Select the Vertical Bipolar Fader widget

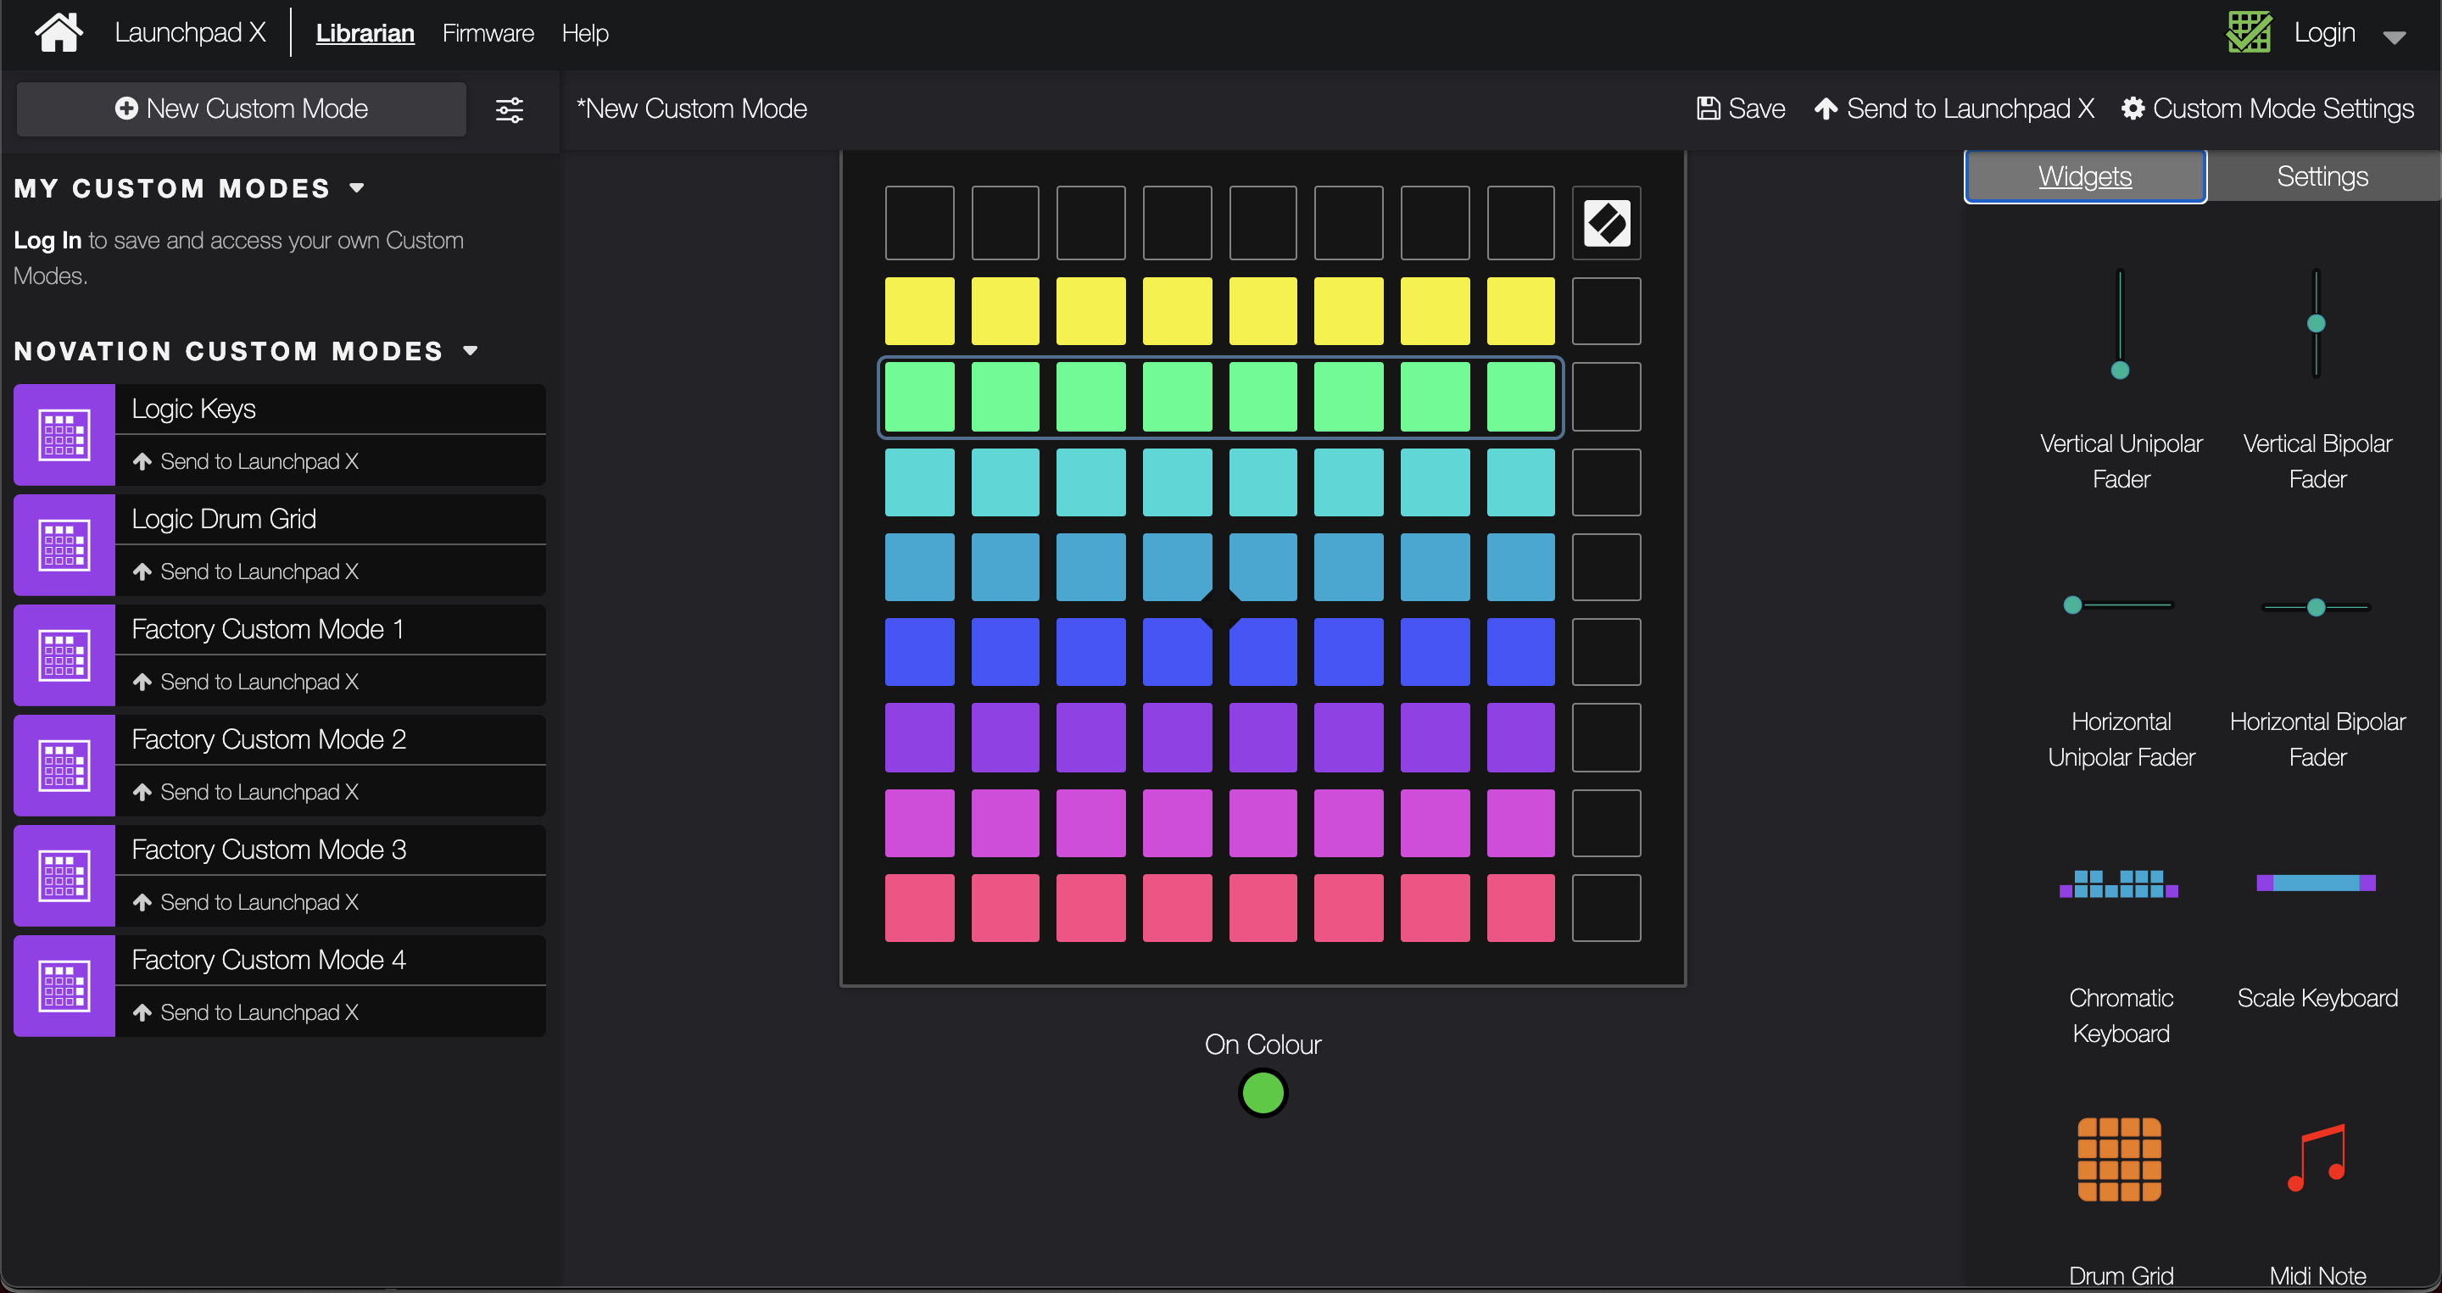tap(2316, 324)
